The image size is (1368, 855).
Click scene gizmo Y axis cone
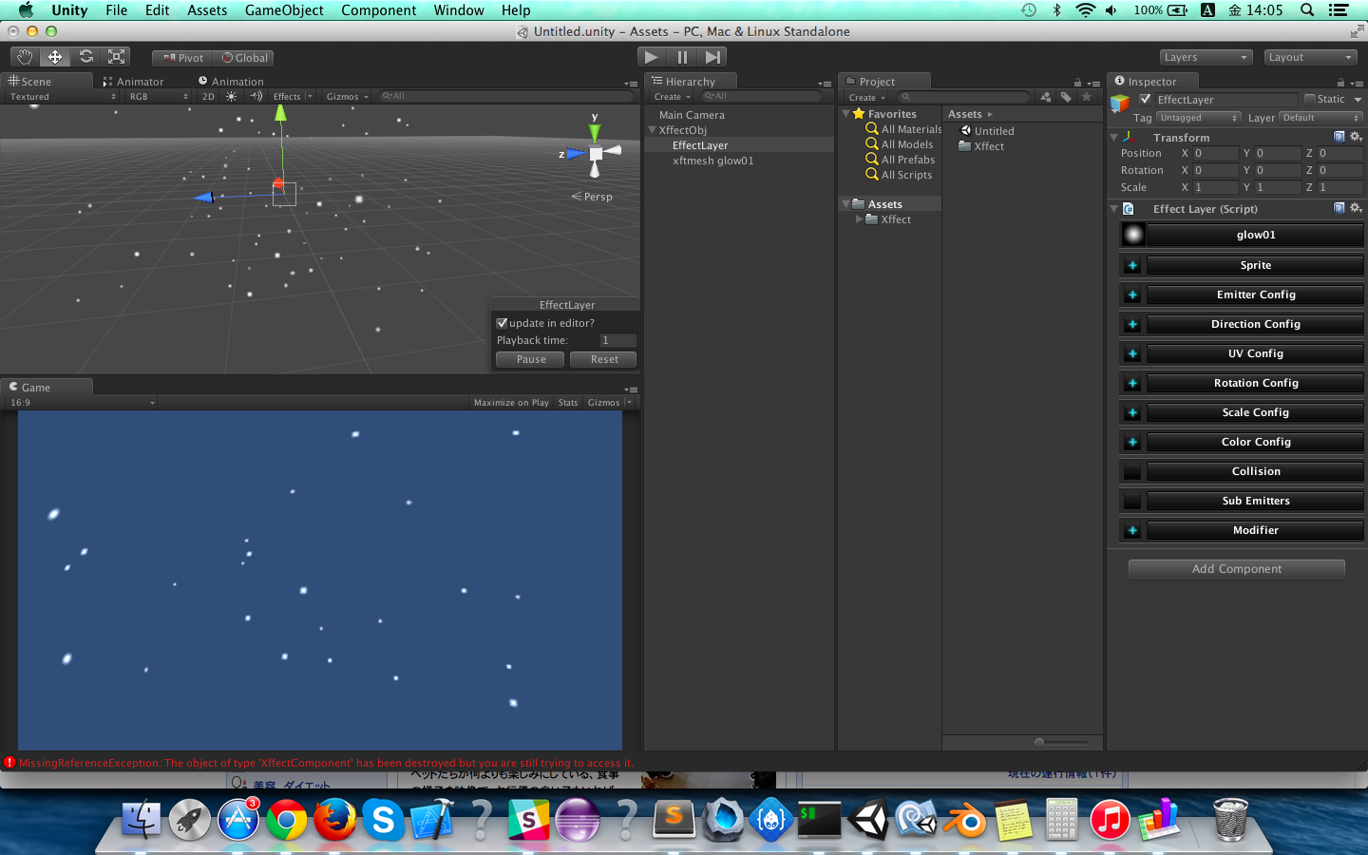tap(595, 131)
